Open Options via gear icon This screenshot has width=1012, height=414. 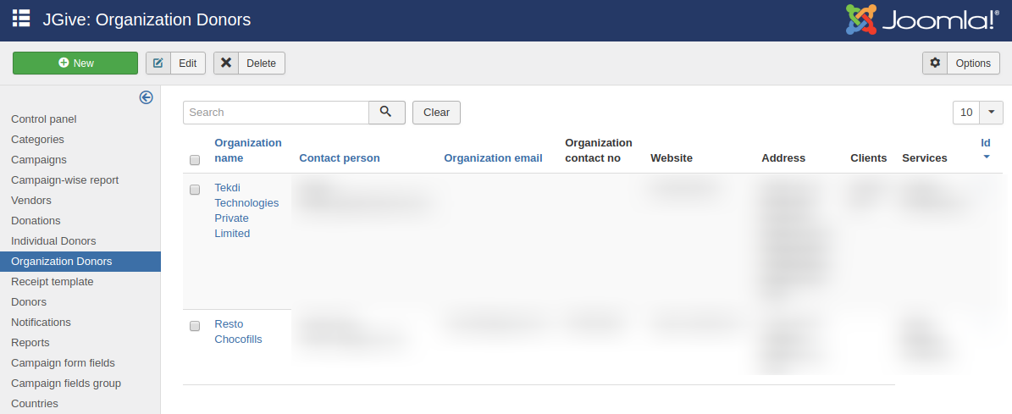pyautogui.click(x=935, y=63)
